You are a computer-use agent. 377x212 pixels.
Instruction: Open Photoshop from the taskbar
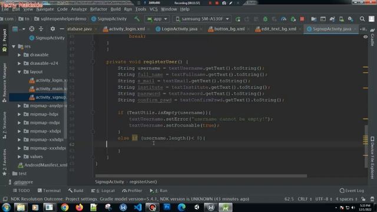pos(167,207)
